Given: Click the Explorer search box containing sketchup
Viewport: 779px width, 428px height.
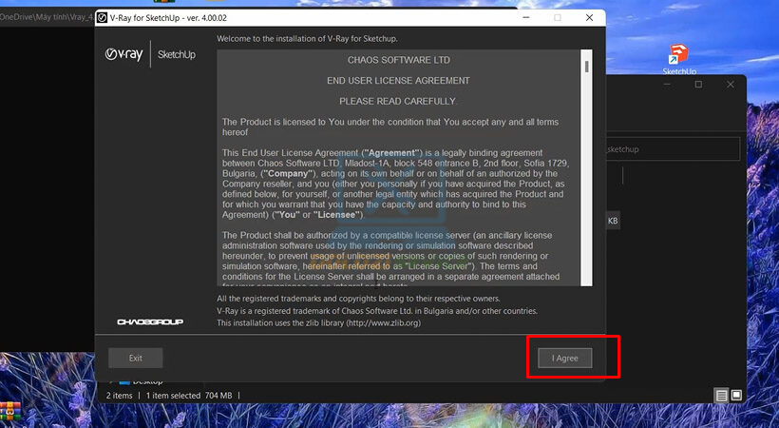Looking at the screenshot, I should [x=670, y=149].
